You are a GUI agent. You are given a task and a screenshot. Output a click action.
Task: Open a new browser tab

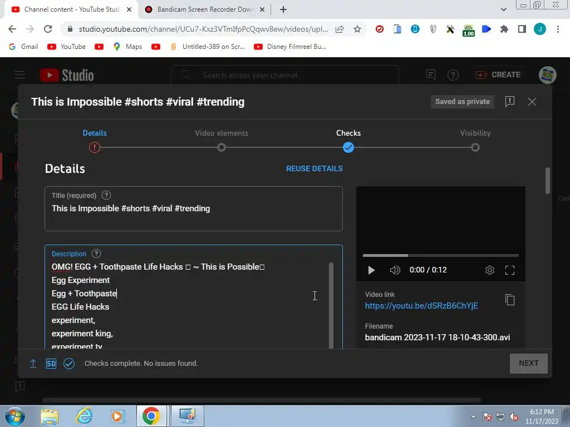283,9
